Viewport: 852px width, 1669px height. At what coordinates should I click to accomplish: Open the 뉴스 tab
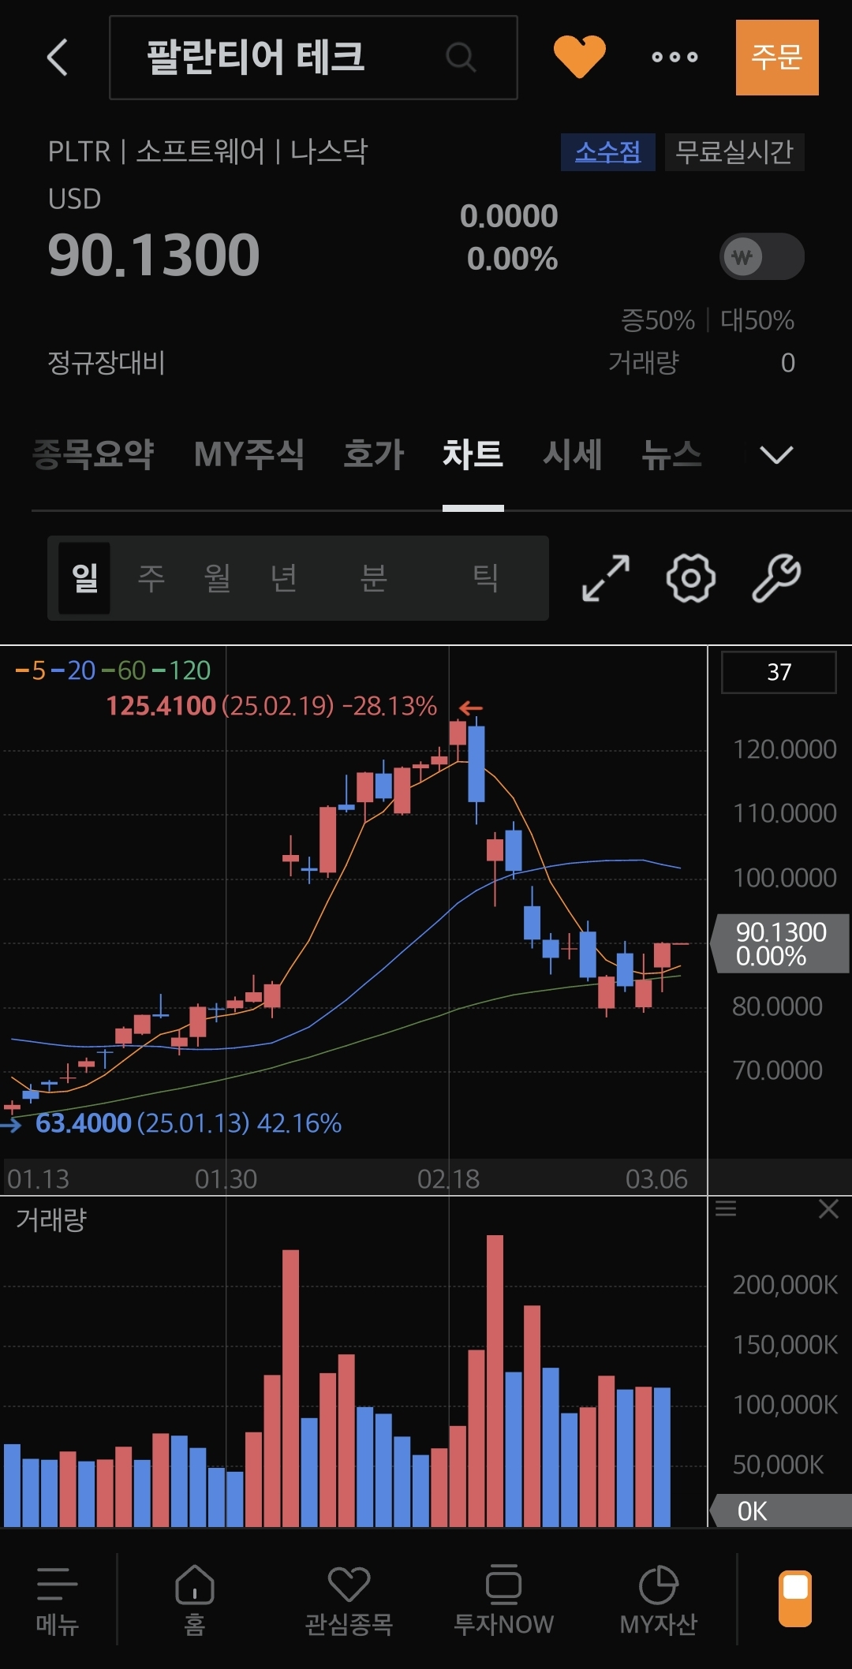click(671, 455)
